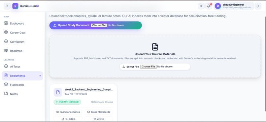Image resolution: width=266 pixels, height=122 pixels.
Task: Click the red notification count badge
Action: coord(211,4)
